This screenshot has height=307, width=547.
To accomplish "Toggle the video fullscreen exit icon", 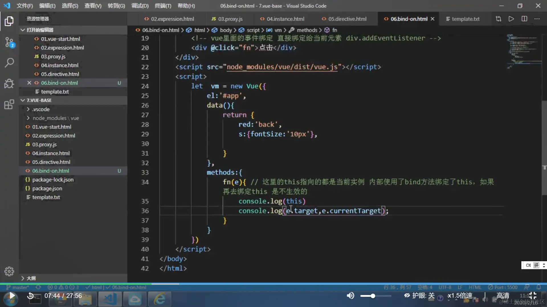I will point(532,296).
